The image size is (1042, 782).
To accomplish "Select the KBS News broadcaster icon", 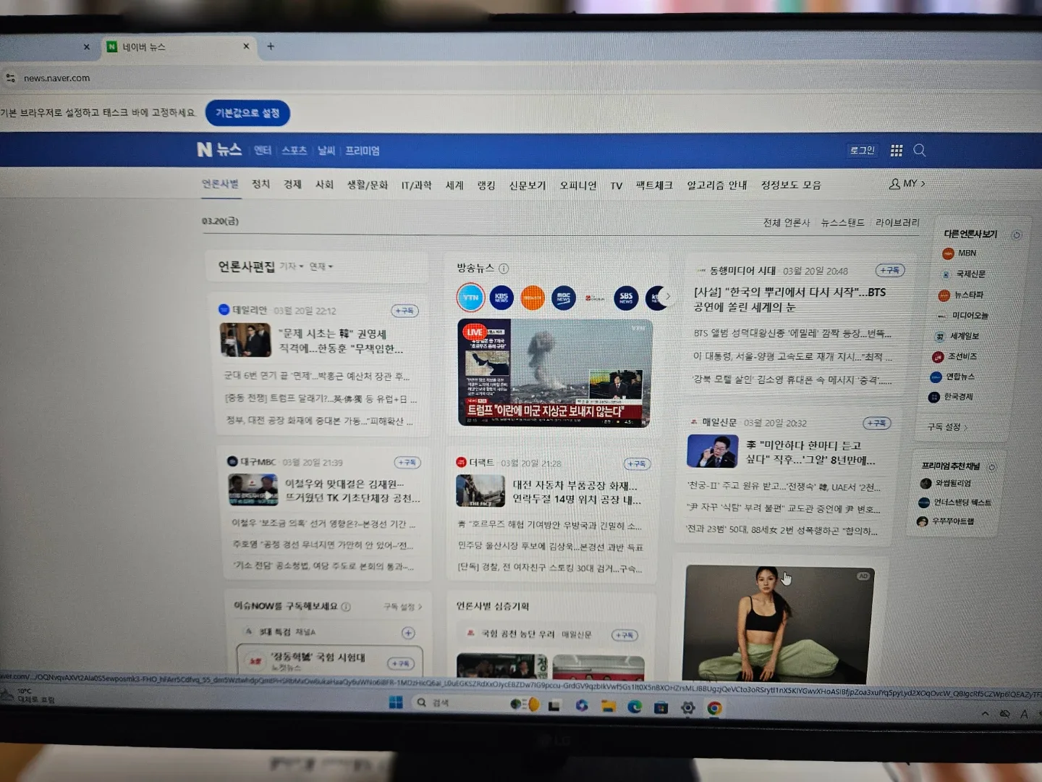I will [x=501, y=298].
